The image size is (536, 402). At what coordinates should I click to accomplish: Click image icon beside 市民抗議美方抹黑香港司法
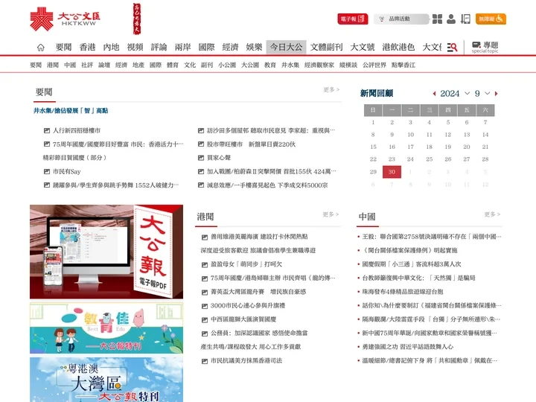205,361
